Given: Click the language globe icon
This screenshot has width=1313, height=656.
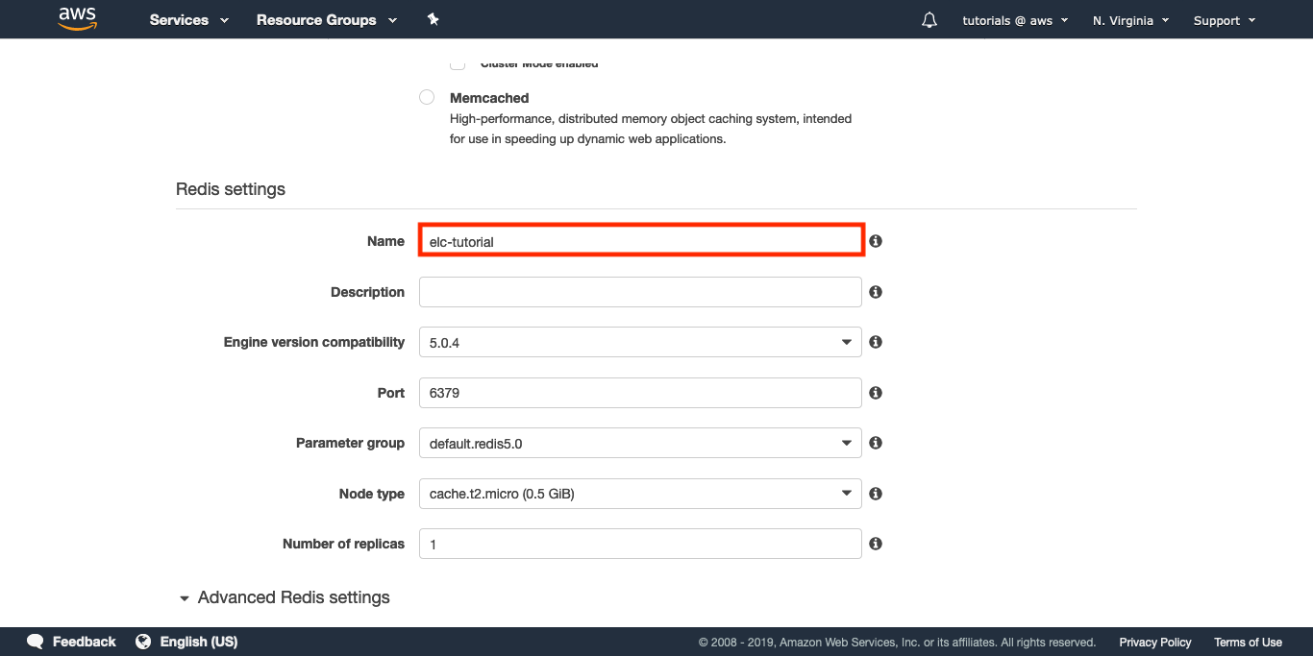Looking at the screenshot, I should (x=143, y=642).
